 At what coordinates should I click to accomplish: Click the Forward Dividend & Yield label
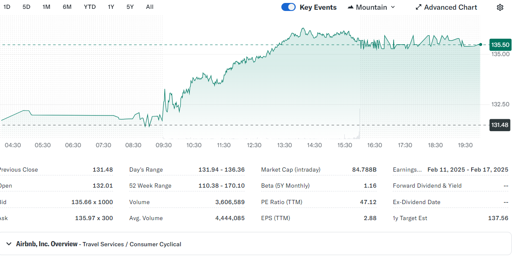[x=427, y=186]
